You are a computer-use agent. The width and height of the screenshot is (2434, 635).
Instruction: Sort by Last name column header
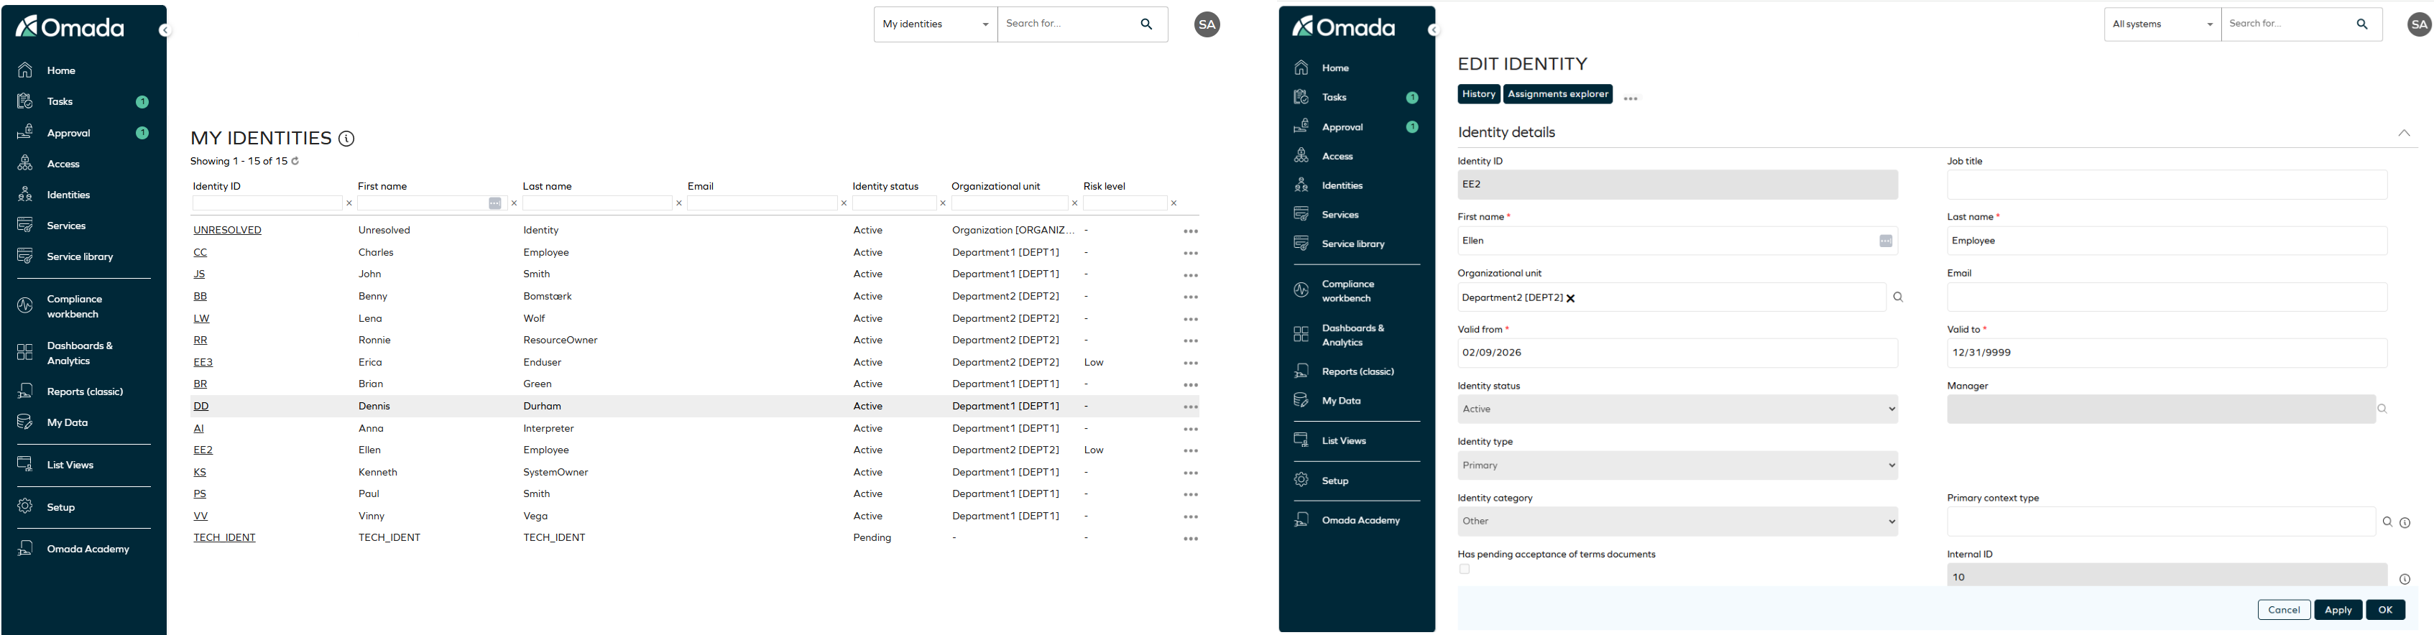547,187
